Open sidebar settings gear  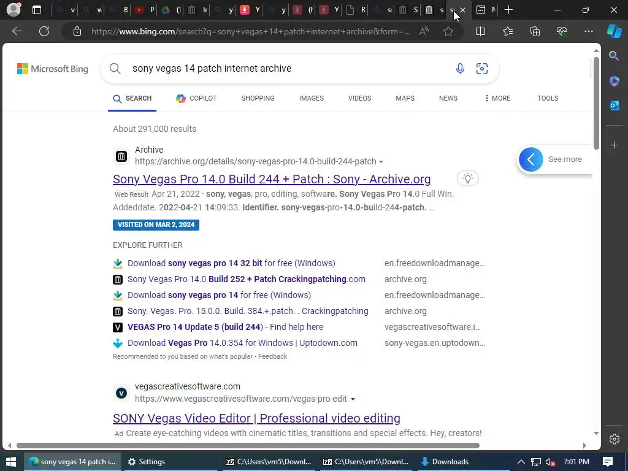point(615,439)
